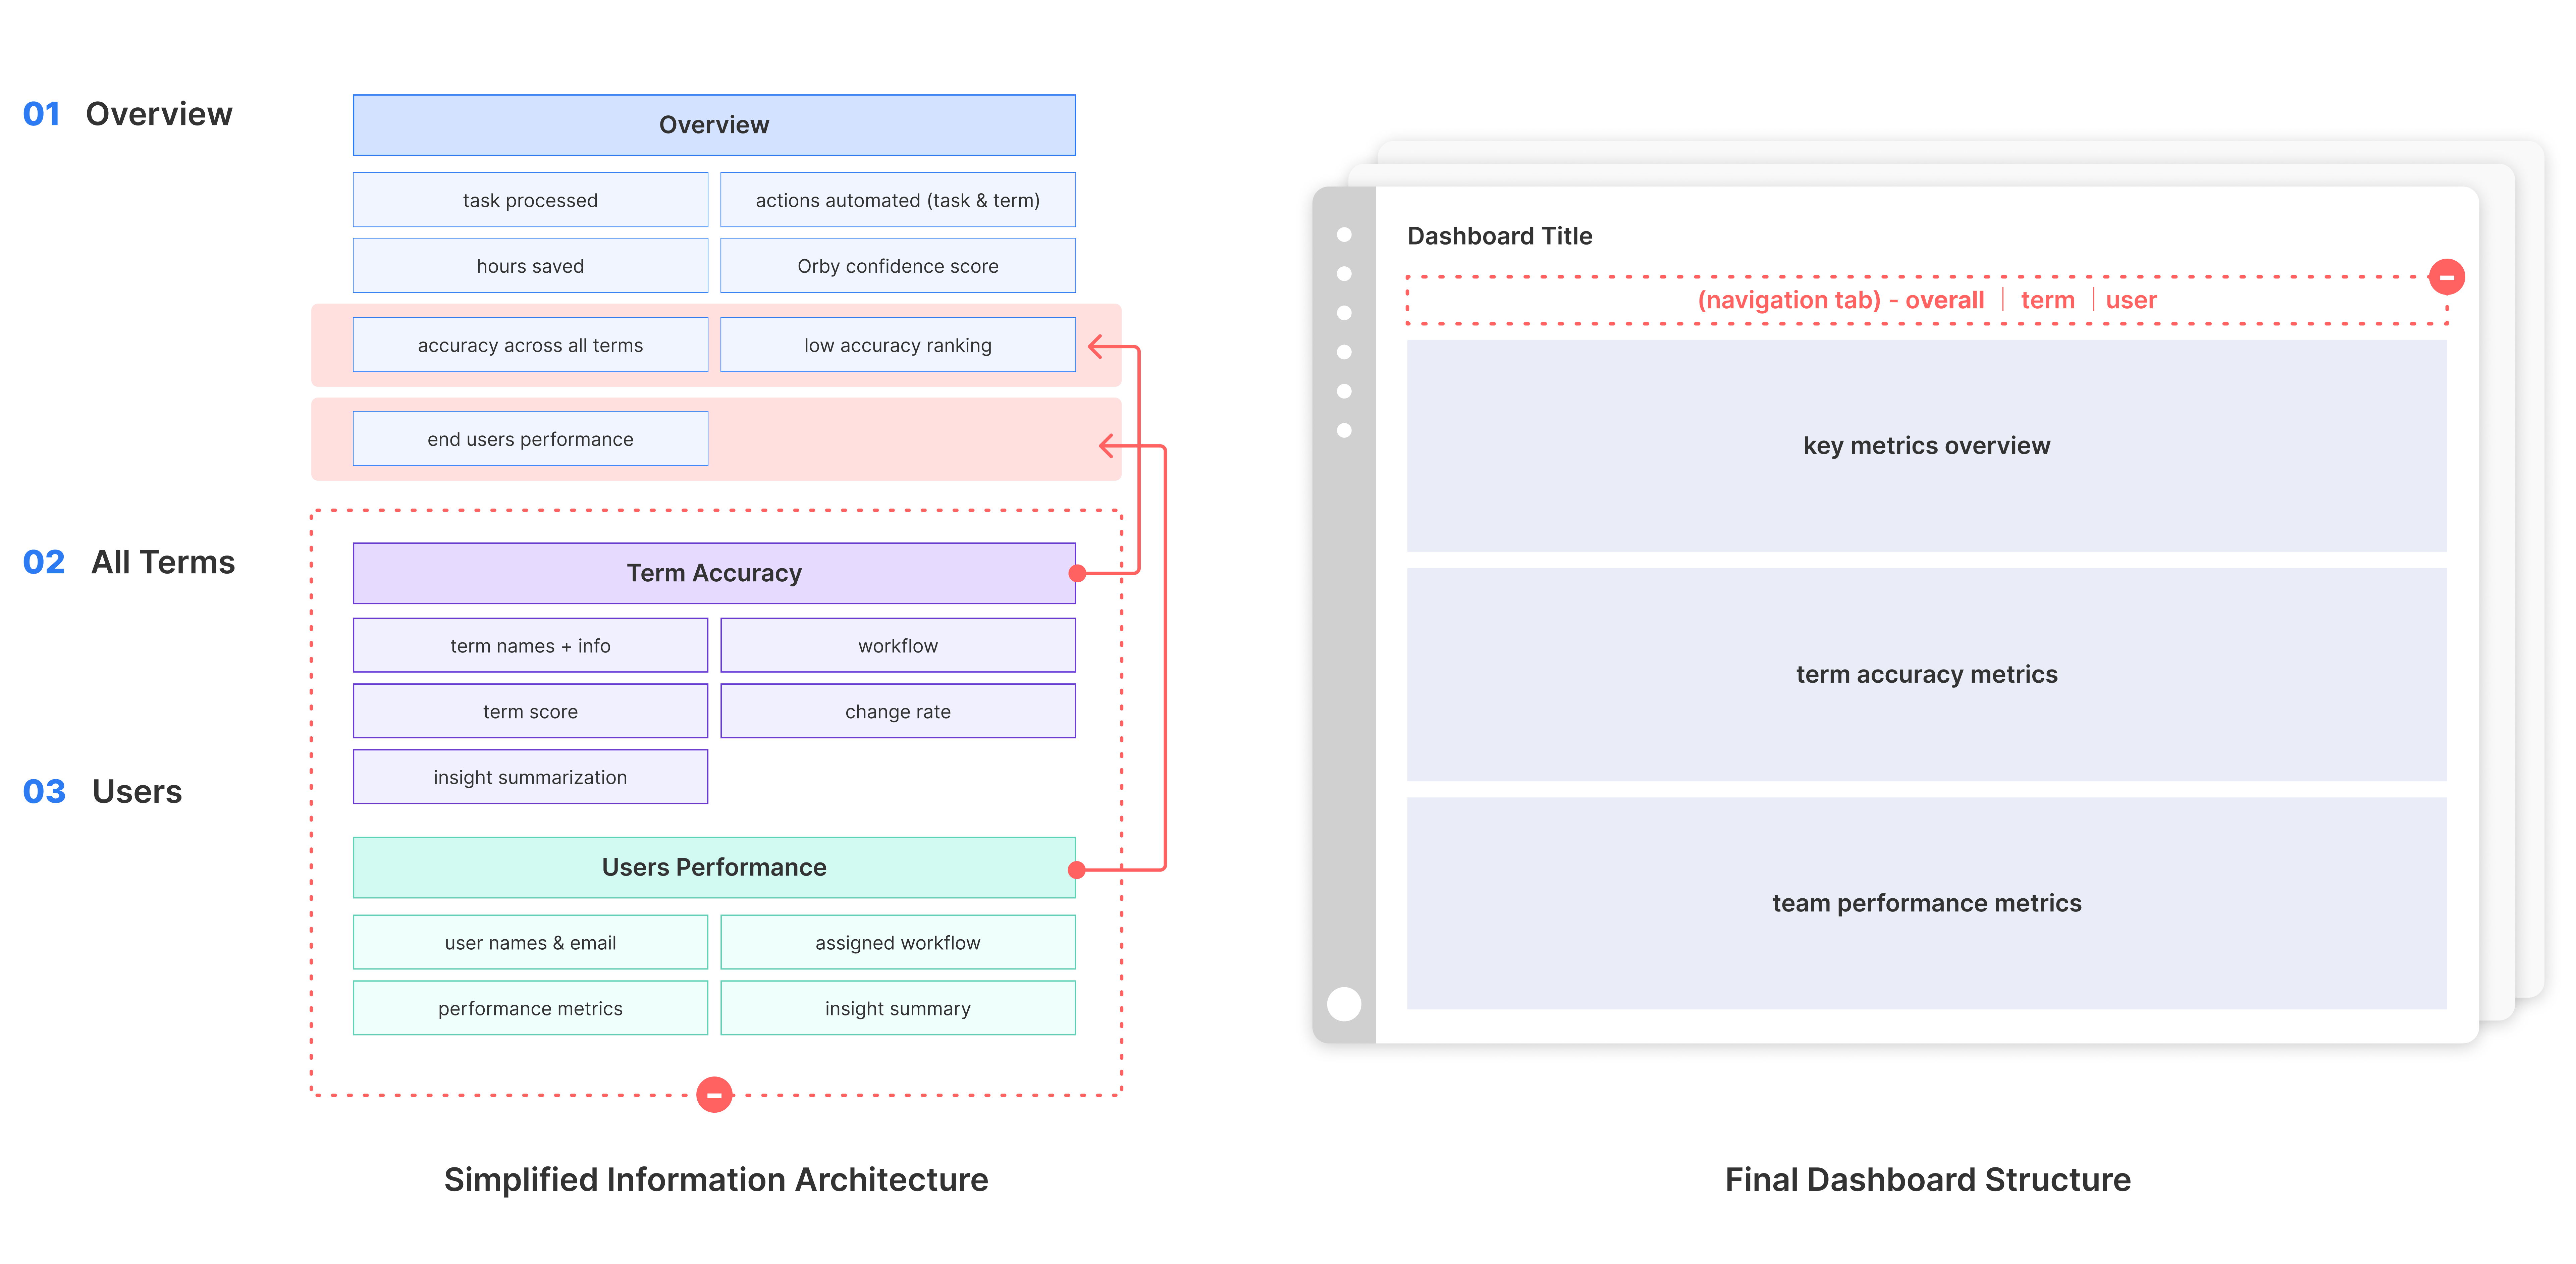The width and height of the screenshot is (2576, 1264).
Task: Click the Term Accuracy header block
Action: tap(714, 573)
